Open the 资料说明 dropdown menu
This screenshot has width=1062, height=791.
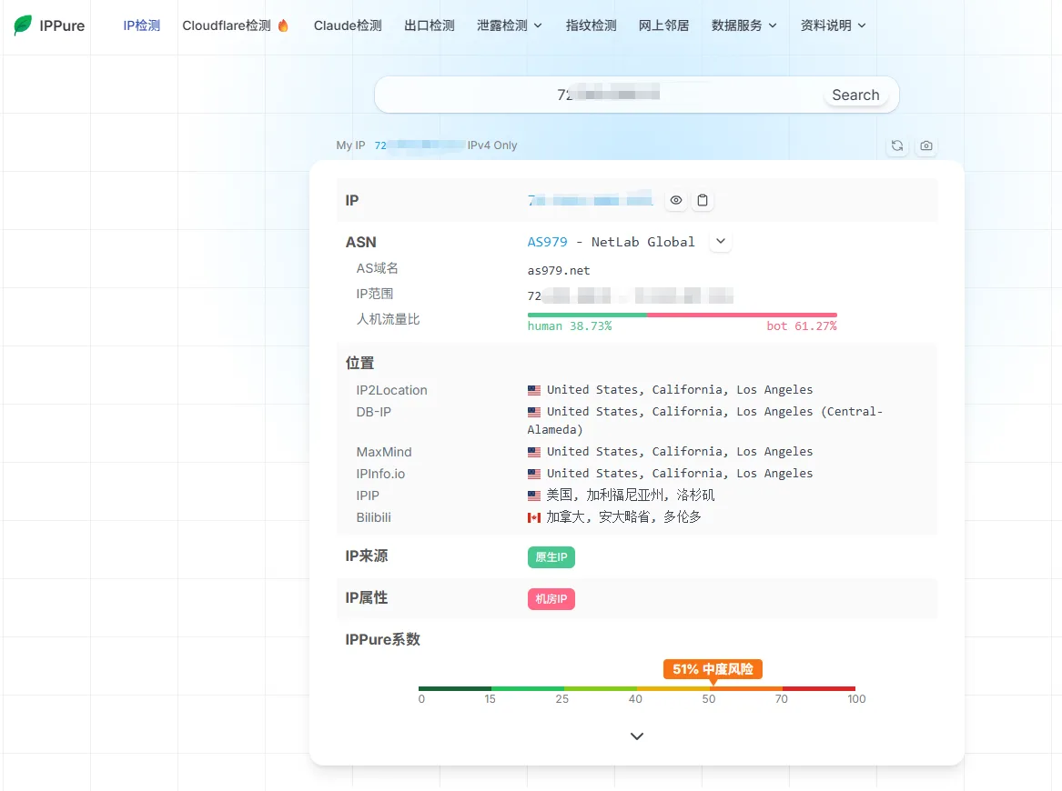pyautogui.click(x=833, y=25)
